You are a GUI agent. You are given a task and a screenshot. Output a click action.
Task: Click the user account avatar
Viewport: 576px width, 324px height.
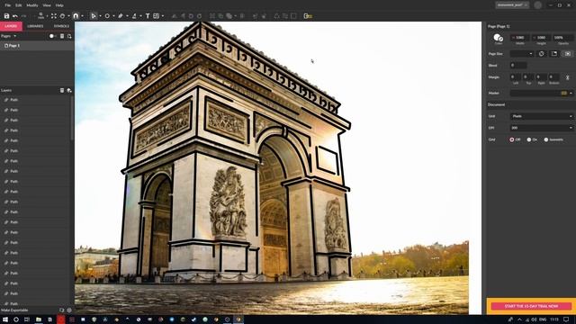538,5
